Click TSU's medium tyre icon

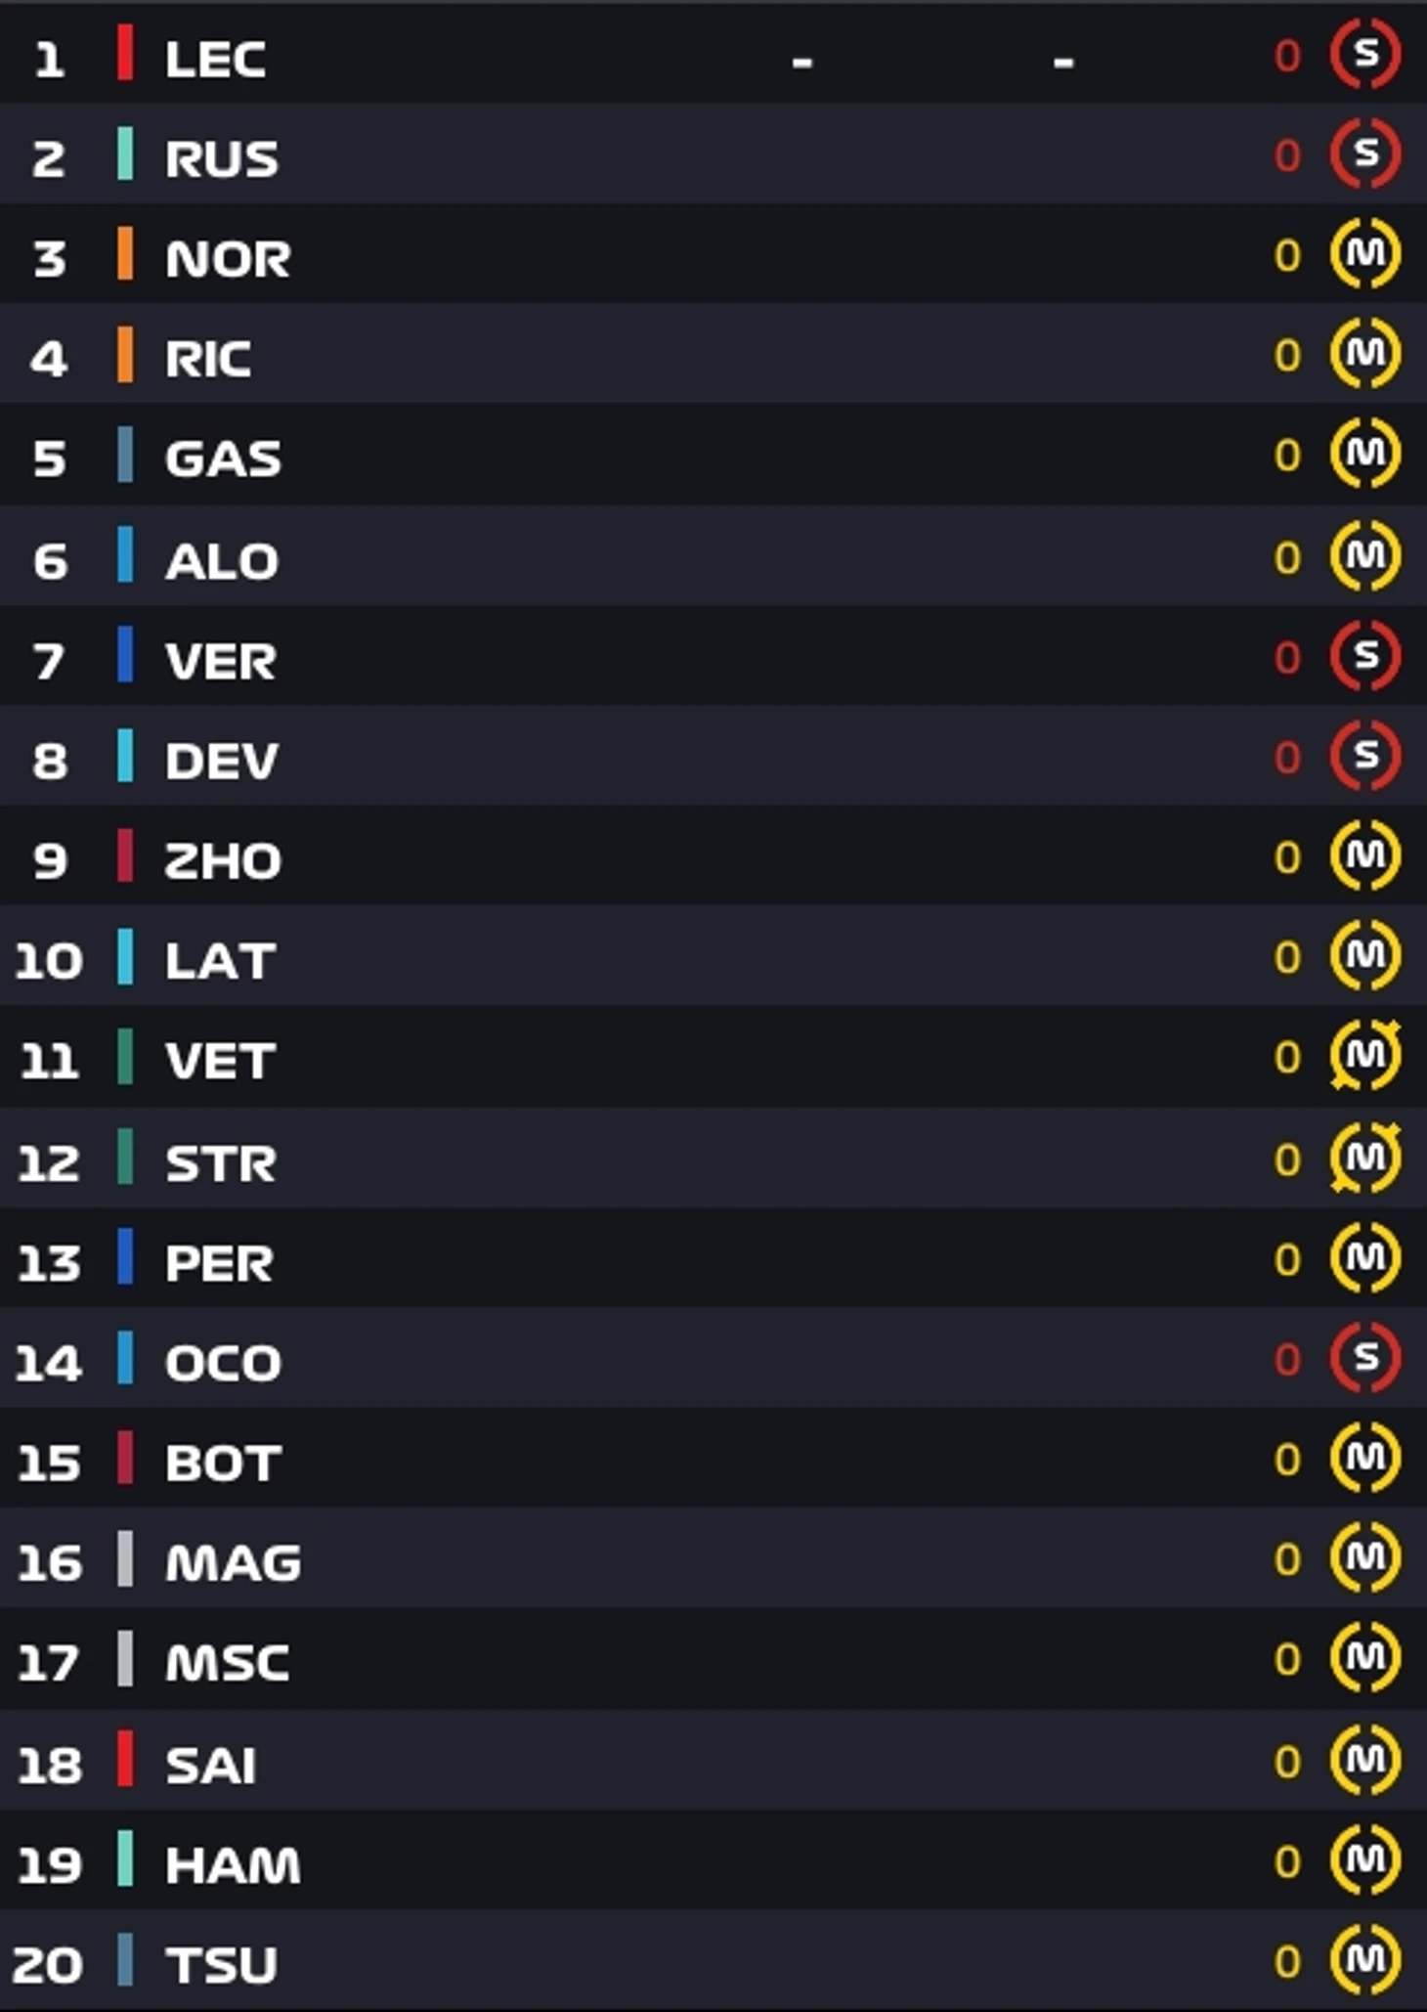pos(1365,1959)
